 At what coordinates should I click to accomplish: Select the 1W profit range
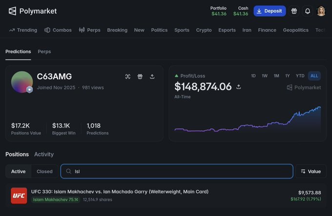coord(265,76)
